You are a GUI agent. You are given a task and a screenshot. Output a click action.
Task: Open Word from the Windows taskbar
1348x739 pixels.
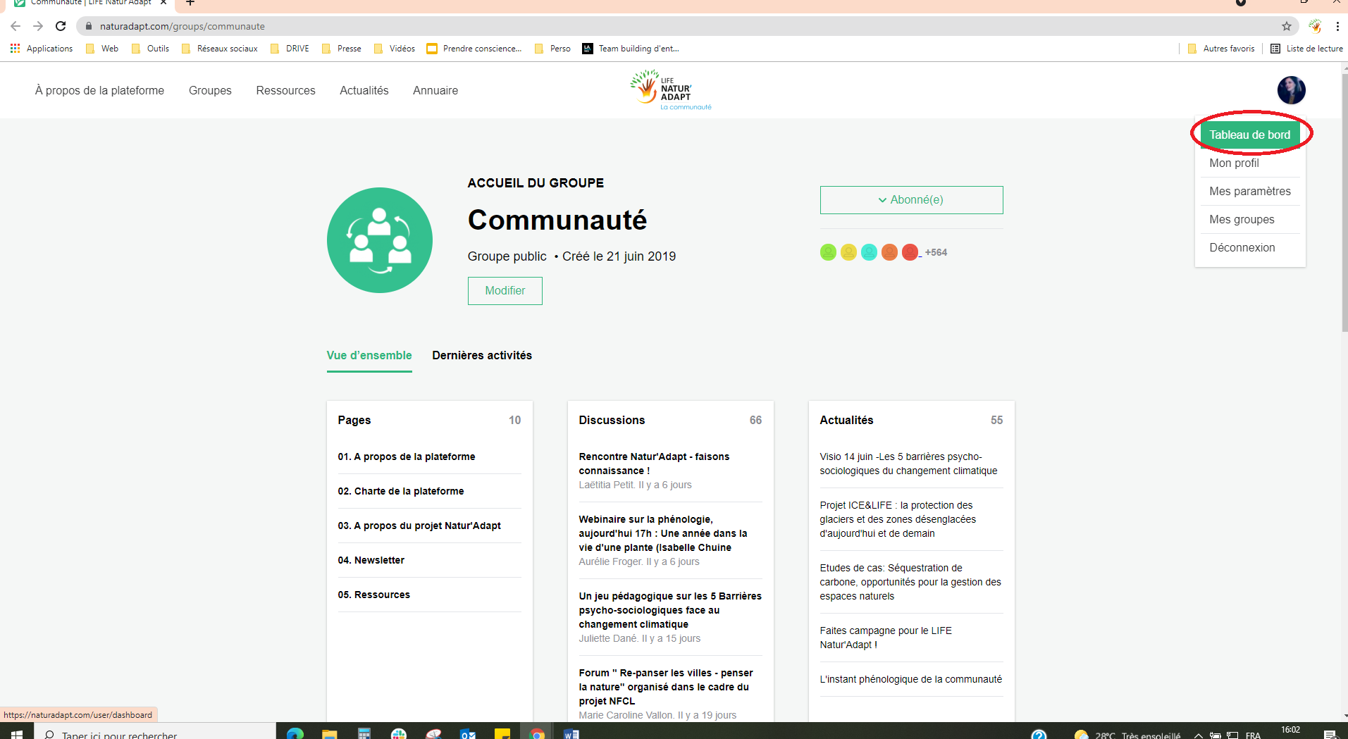tap(571, 734)
